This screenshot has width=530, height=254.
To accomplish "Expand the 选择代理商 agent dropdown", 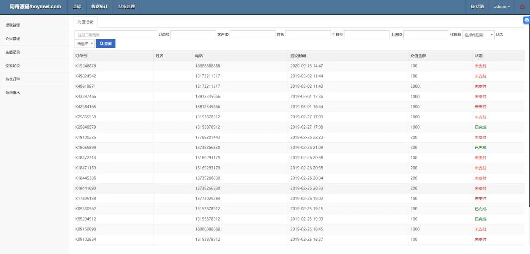I will point(478,35).
